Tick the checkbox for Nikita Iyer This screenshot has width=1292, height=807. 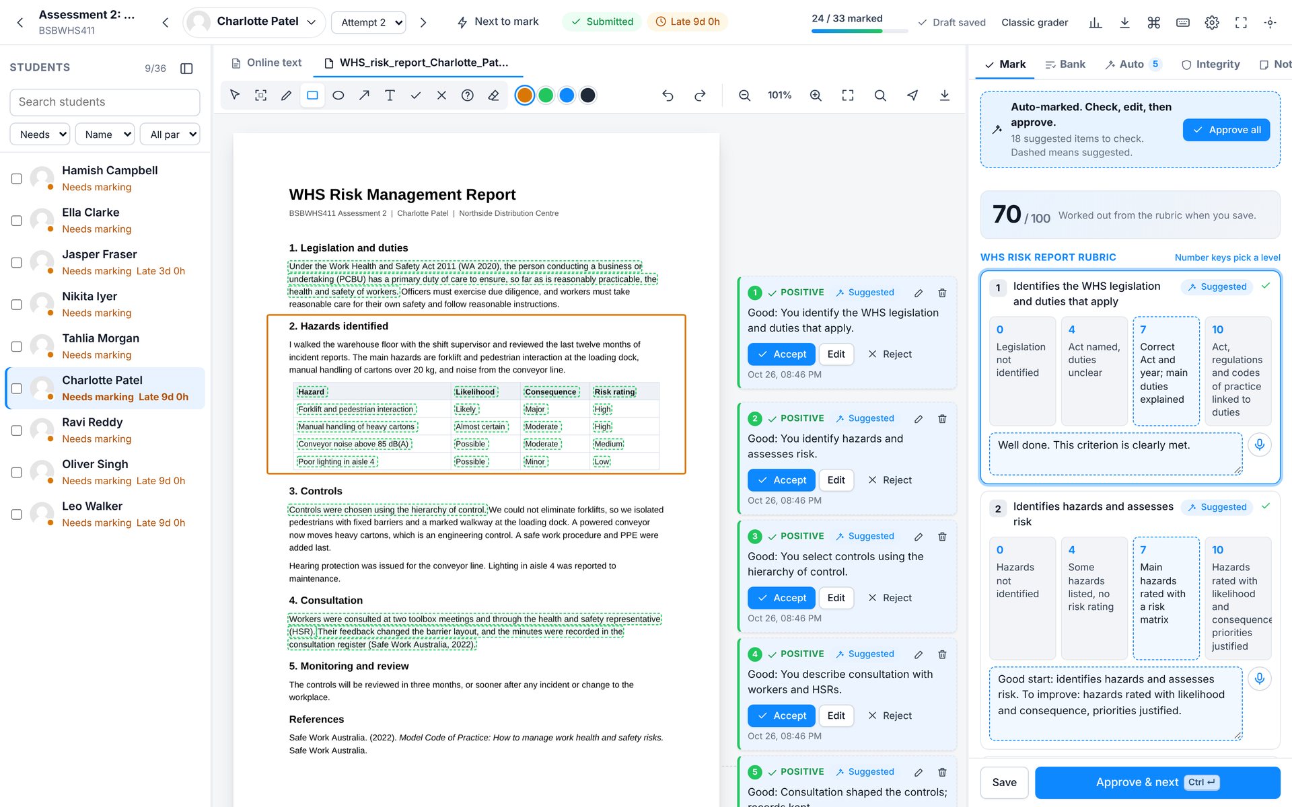tap(17, 305)
